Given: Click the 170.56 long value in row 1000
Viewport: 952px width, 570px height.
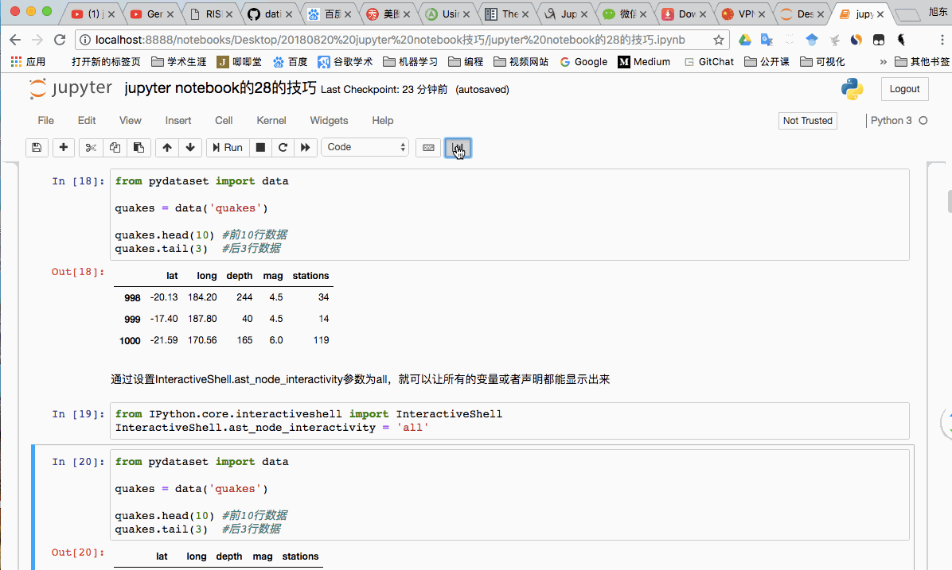Looking at the screenshot, I should [x=202, y=340].
